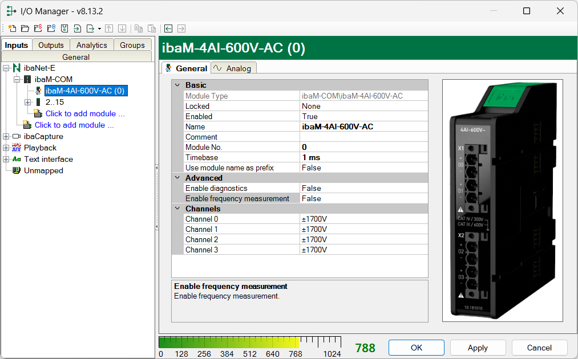Save the configuration with floppy disk icon
Image resolution: width=578 pixels, height=359 pixels.
(64, 28)
